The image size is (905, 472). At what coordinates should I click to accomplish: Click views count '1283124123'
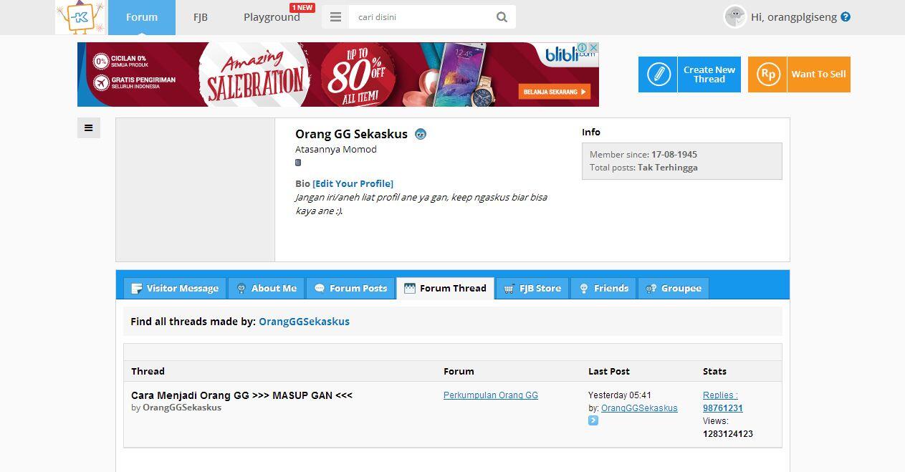[728, 434]
